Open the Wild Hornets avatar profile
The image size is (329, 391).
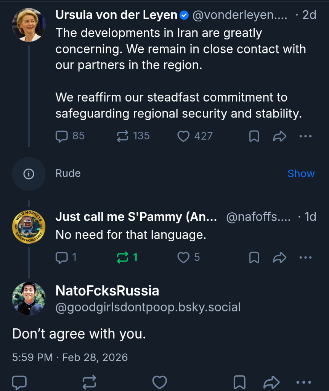29,227
